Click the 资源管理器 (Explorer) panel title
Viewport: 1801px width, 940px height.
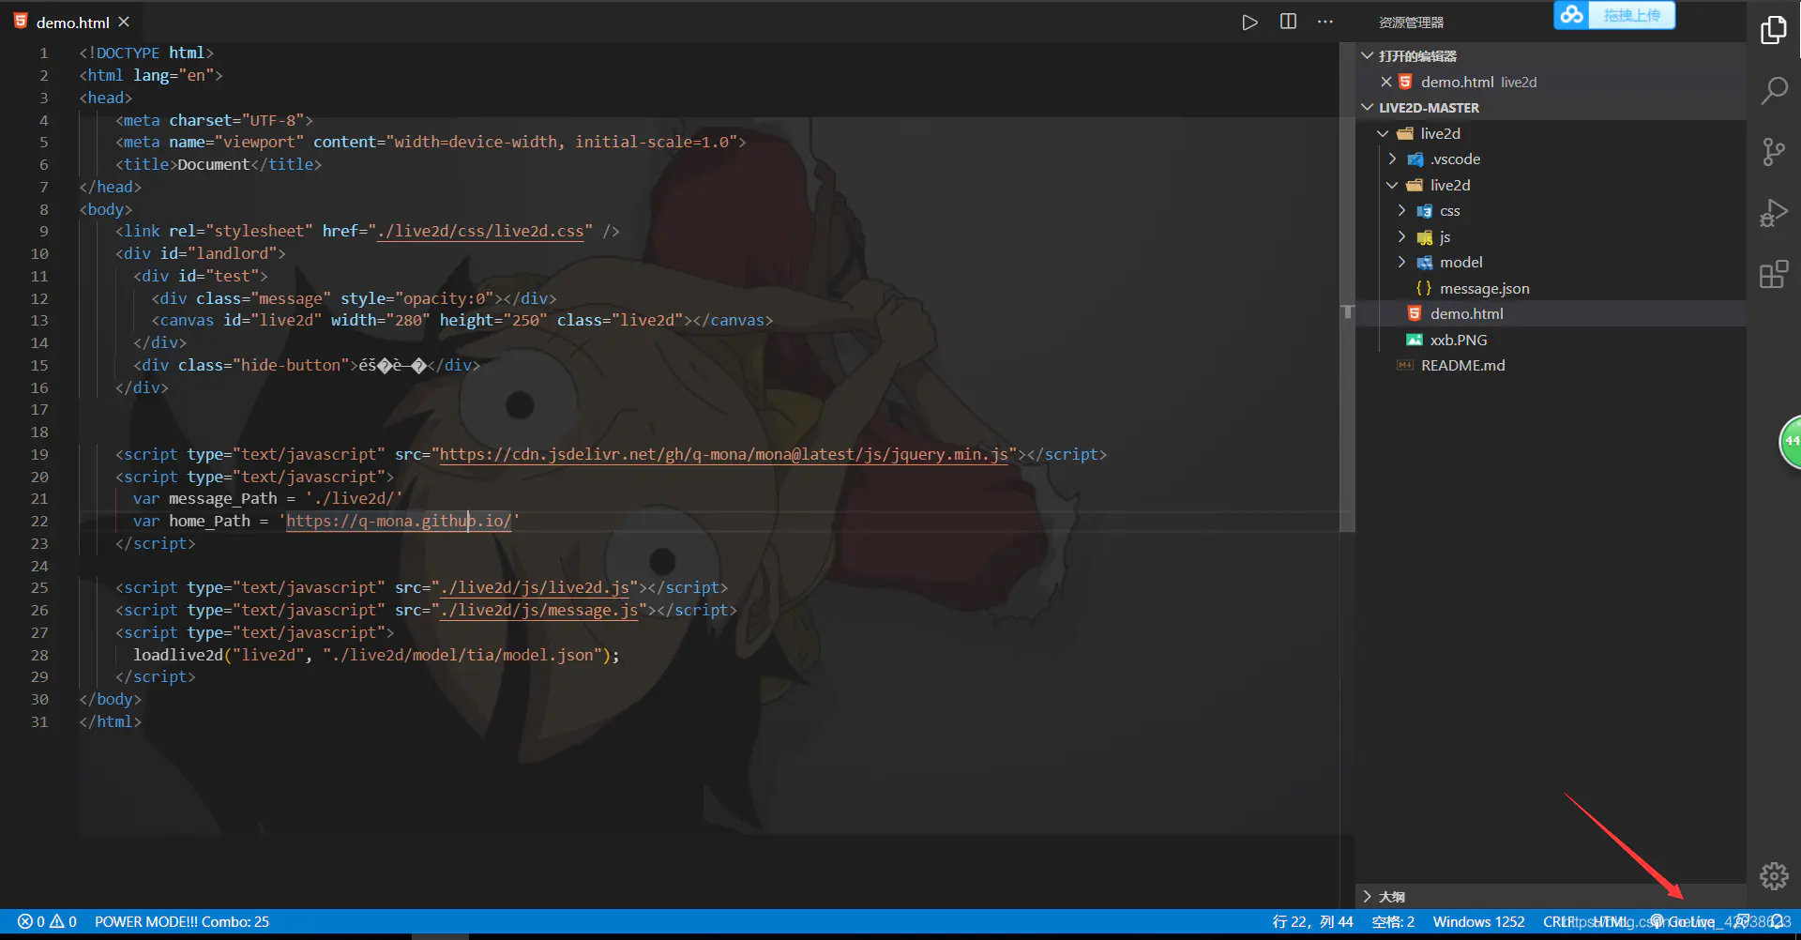click(1411, 23)
